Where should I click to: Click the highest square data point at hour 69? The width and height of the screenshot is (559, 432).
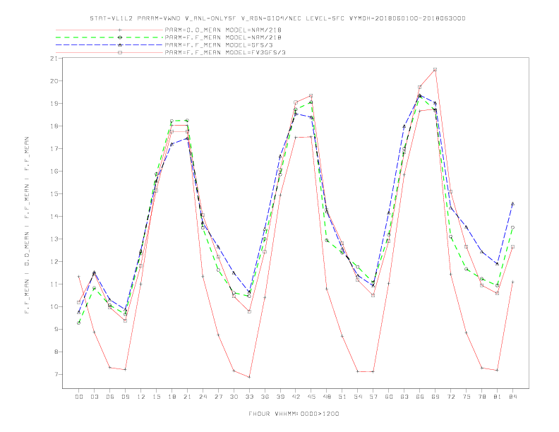pyautogui.click(x=435, y=69)
